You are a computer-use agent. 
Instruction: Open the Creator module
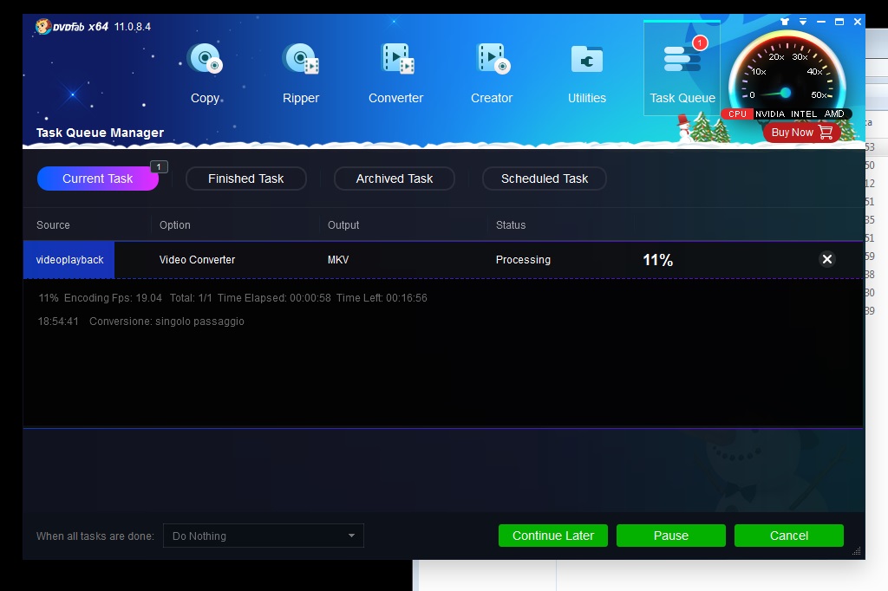(492, 74)
